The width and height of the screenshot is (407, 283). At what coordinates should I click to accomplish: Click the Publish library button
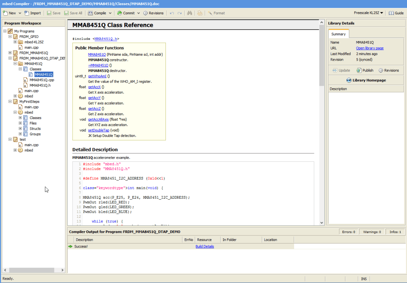(365, 70)
